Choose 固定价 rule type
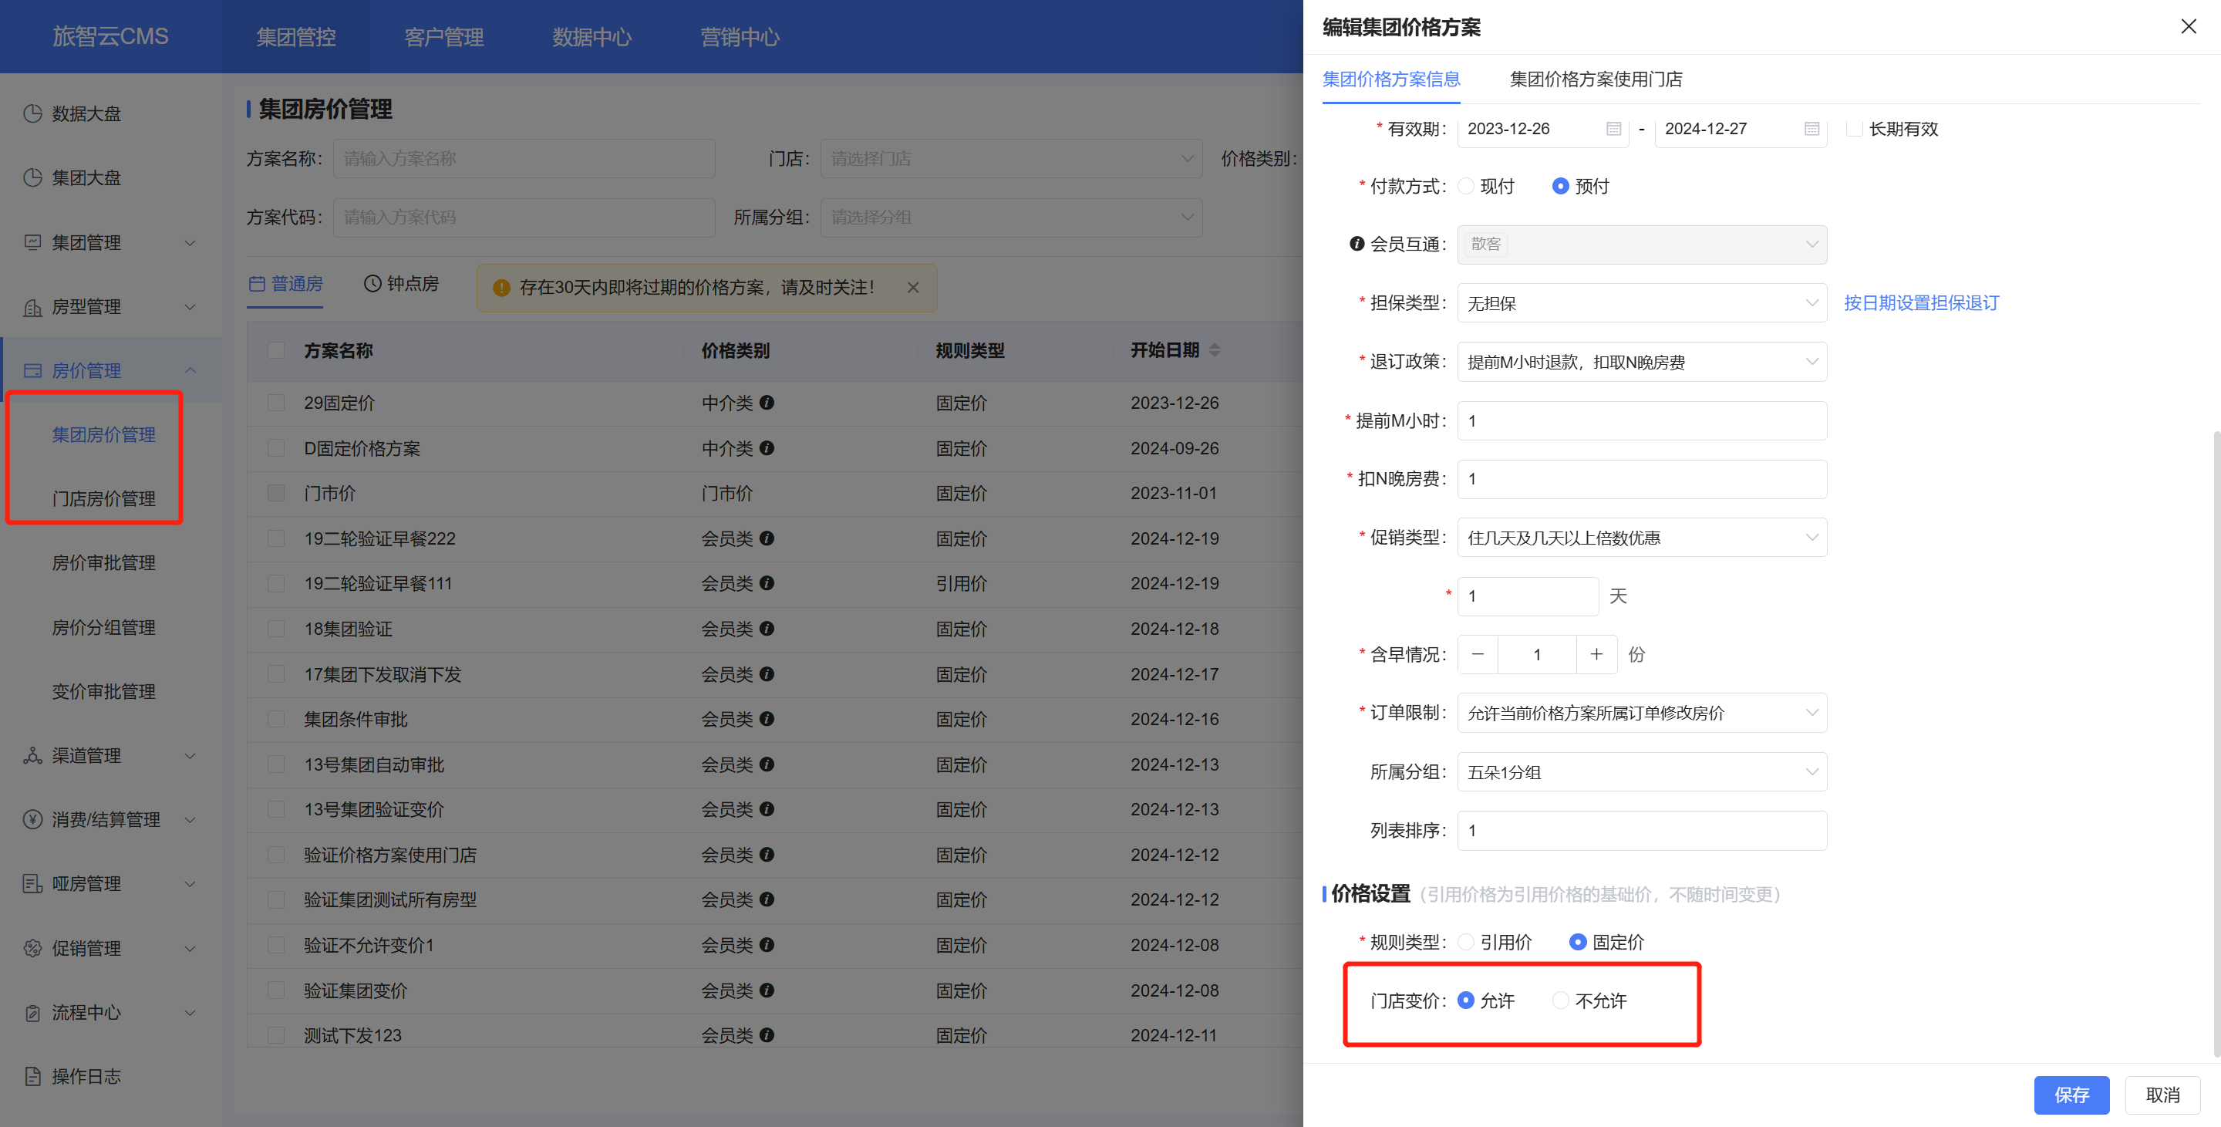2221x1127 pixels. click(1578, 943)
